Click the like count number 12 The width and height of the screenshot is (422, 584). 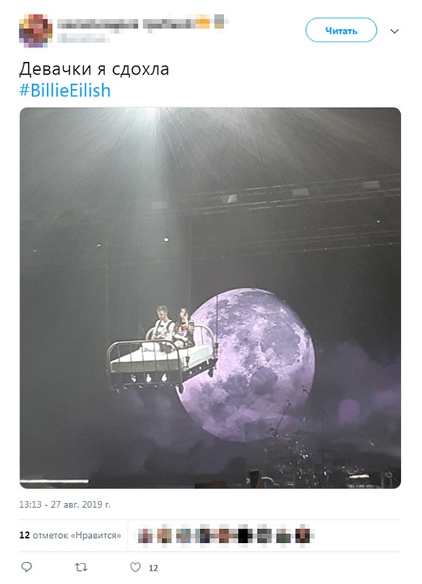click(x=153, y=568)
